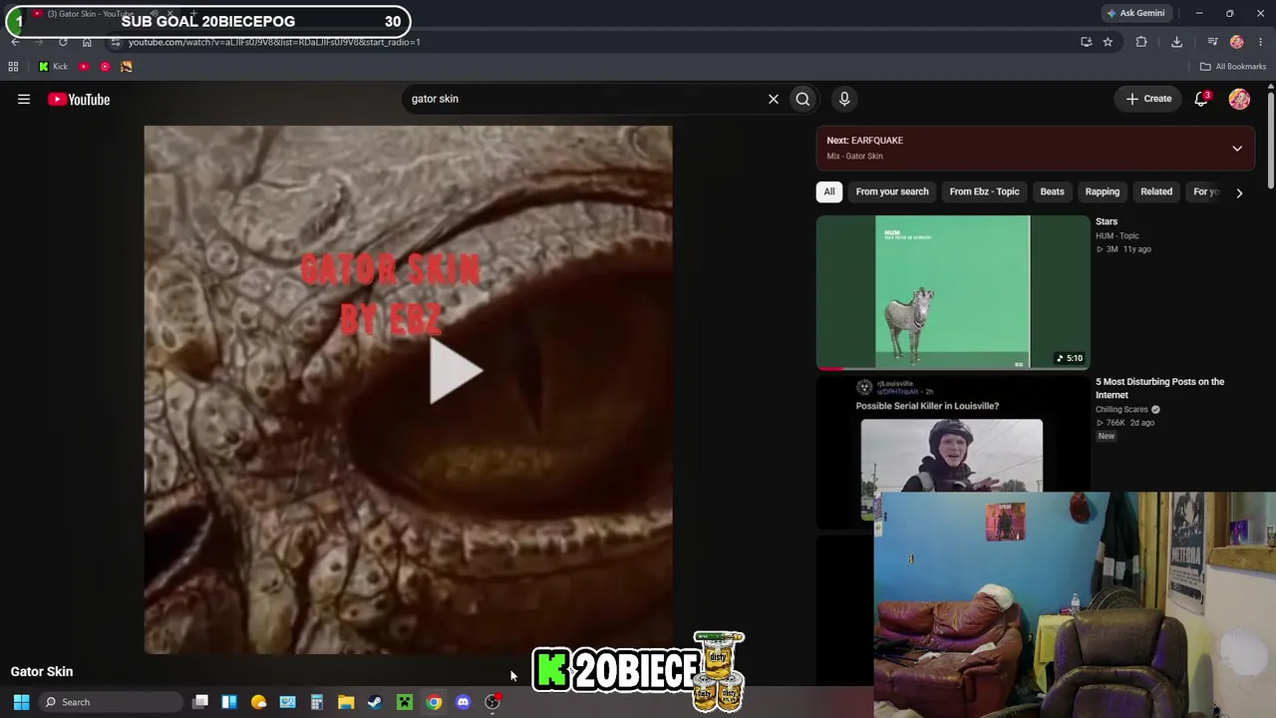Play the Gator Skin video
The width and height of the screenshot is (1276, 718).
point(455,371)
